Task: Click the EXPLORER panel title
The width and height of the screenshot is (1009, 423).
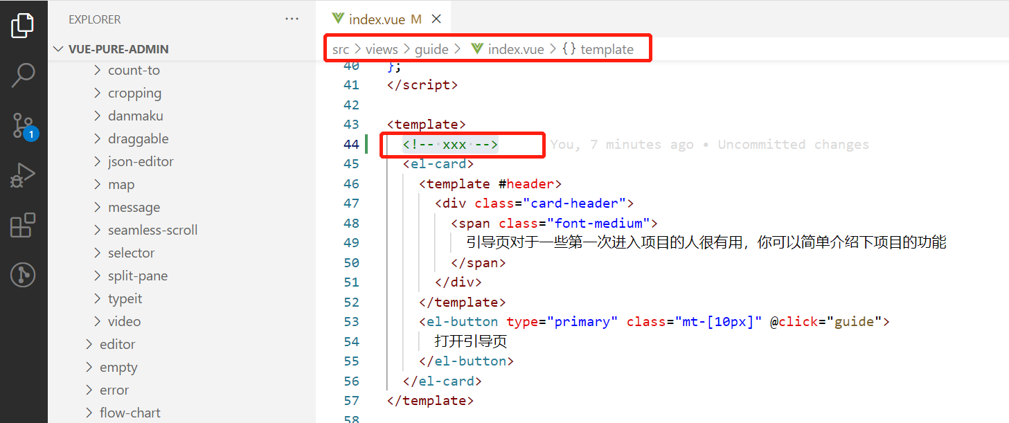Action: click(94, 19)
